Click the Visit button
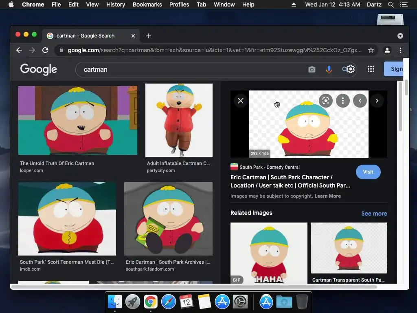 coord(368,172)
